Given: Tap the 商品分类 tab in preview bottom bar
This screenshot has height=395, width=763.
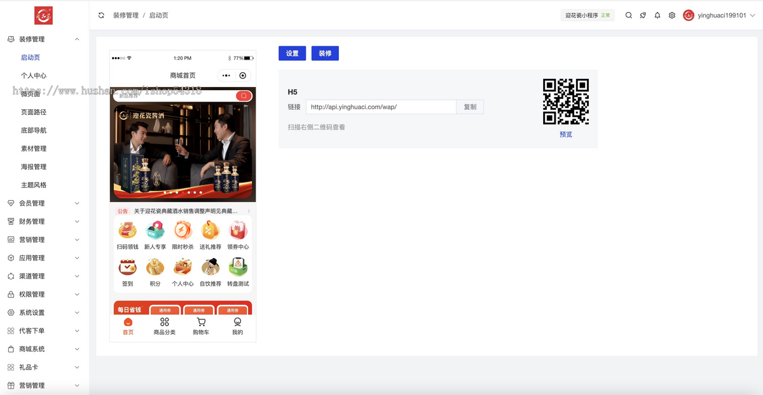Looking at the screenshot, I should click(165, 326).
